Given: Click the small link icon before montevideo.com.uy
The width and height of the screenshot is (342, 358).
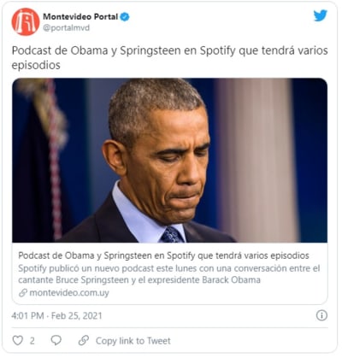Looking at the screenshot, I should [x=23, y=292].
